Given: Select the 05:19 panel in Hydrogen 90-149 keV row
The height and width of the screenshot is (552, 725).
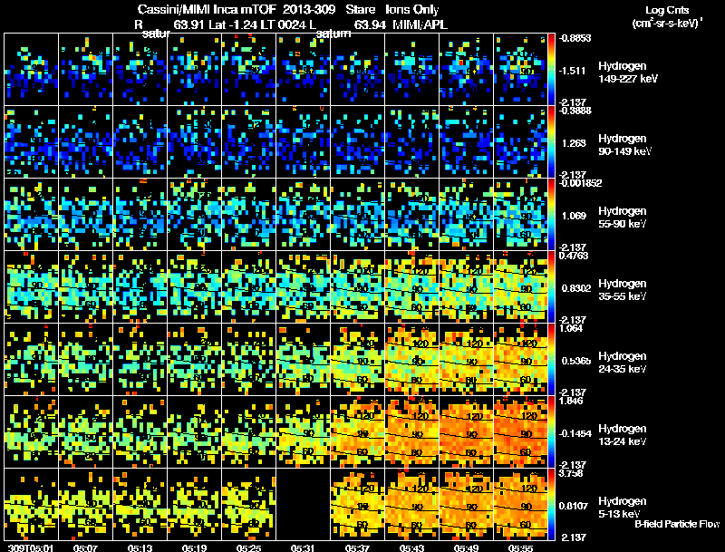Looking at the screenshot, I should coord(194,142).
